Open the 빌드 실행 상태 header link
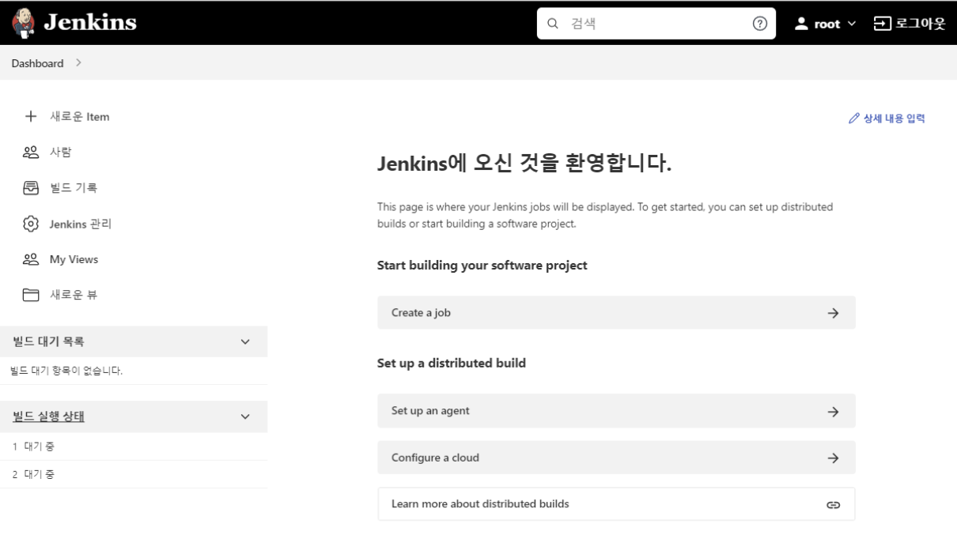Image resolution: width=957 pixels, height=539 pixels. coord(49,416)
